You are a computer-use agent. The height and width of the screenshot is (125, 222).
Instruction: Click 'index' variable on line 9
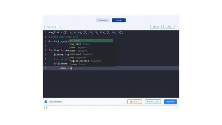coord(63,68)
